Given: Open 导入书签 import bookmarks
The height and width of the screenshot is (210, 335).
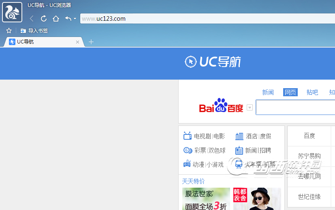Looking at the screenshot, I should tap(34, 30).
